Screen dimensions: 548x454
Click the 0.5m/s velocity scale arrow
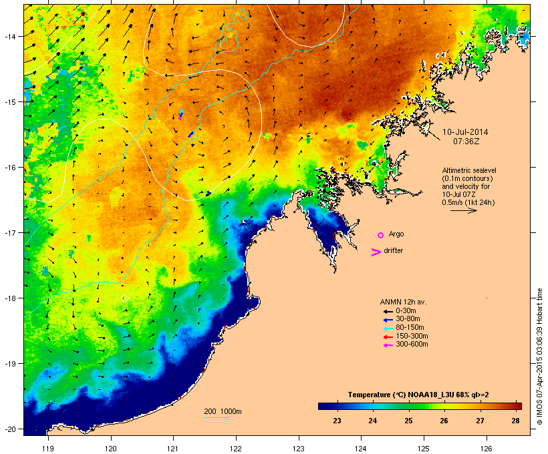click(464, 210)
